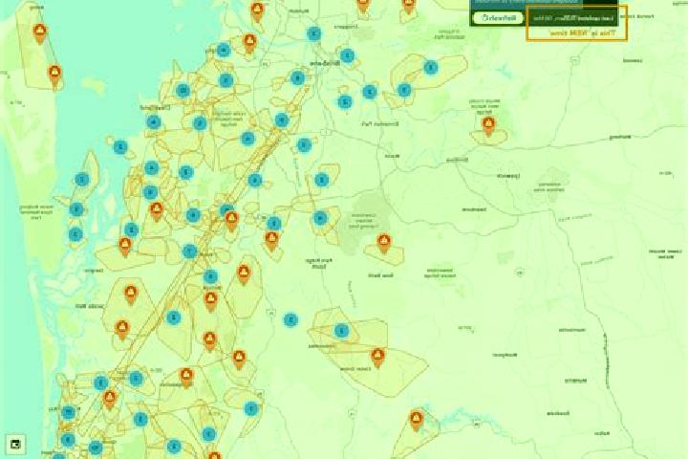Expand the blue cluster in the small polygon east of the corridor

322,180
